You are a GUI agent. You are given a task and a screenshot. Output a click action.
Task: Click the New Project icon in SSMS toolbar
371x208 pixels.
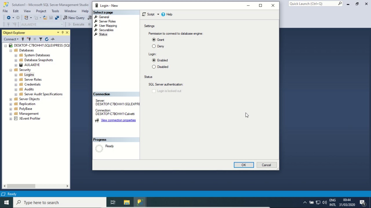26,18
